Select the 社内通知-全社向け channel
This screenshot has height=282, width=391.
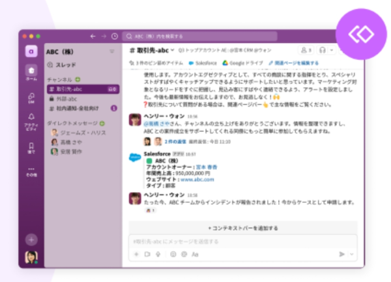point(83,108)
